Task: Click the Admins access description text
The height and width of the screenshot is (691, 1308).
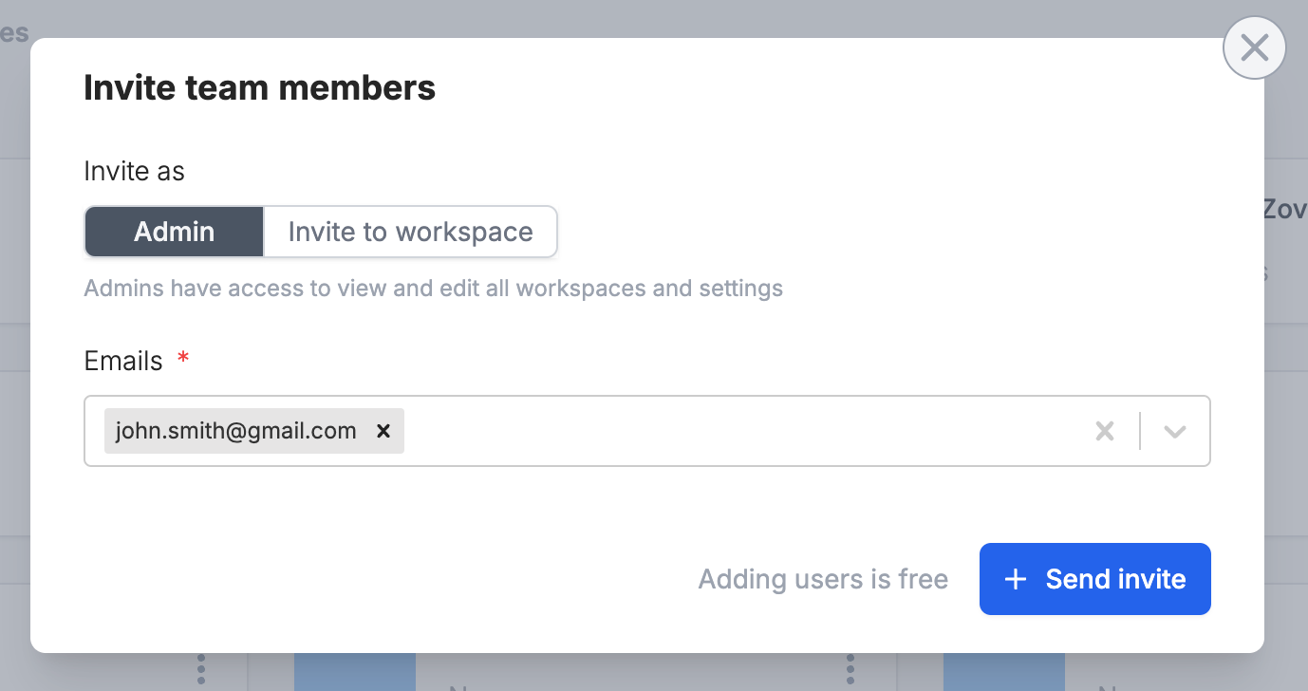Action: pyautogui.click(x=433, y=288)
